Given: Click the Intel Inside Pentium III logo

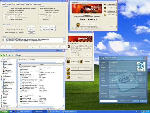Looking at the screenshot, I should pos(141,66).
